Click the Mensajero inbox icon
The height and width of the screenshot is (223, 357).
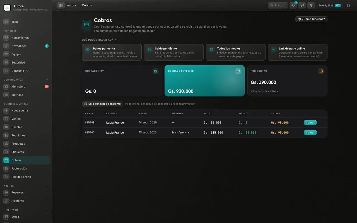pyautogui.click(x=6, y=87)
